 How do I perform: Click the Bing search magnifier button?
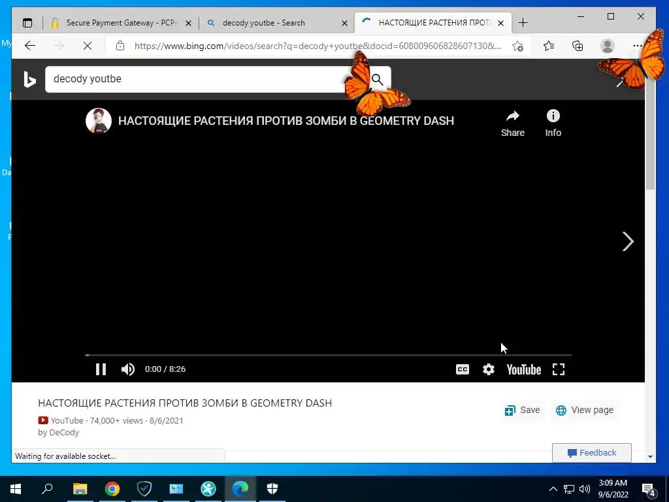click(x=377, y=79)
